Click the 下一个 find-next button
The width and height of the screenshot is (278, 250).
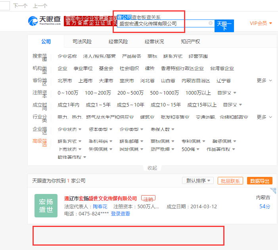(x=20, y=6)
